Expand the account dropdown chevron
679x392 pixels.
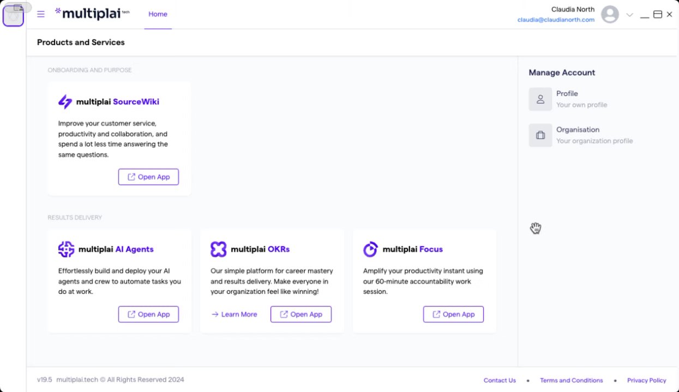[x=629, y=15]
